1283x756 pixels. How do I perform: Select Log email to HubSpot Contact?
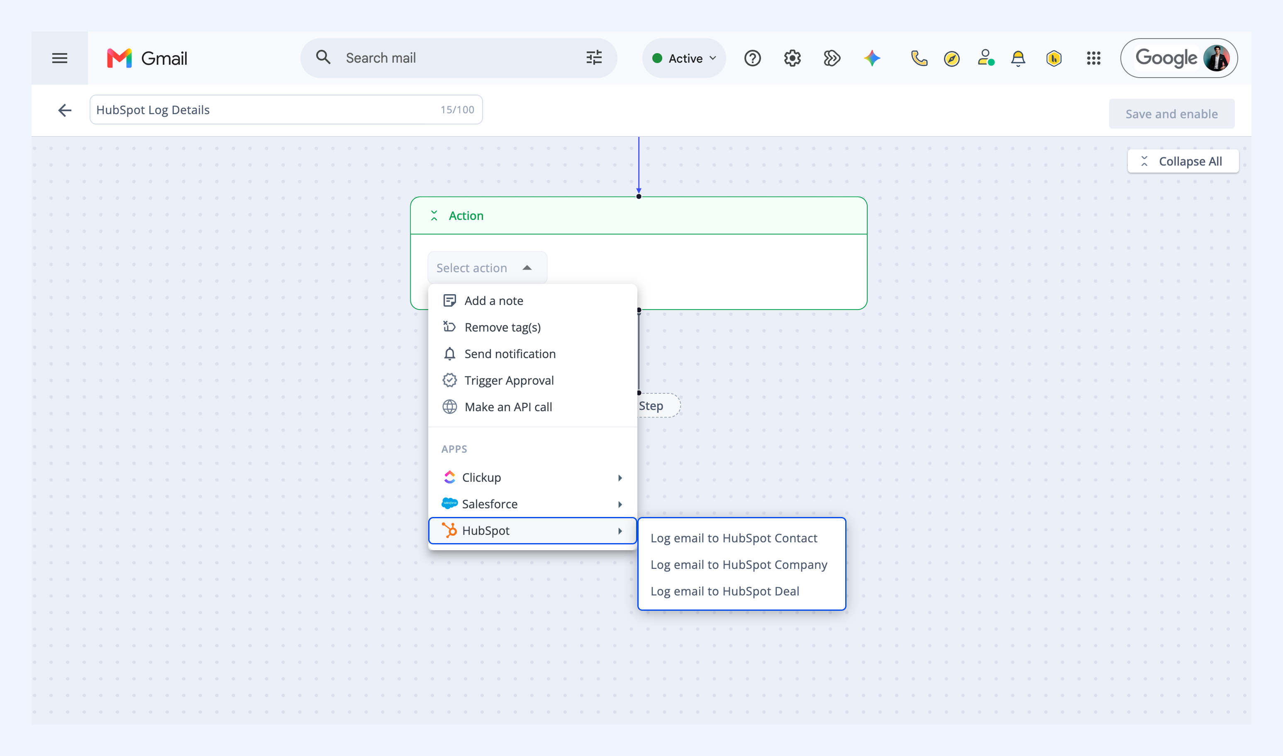click(x=742, y=538)
